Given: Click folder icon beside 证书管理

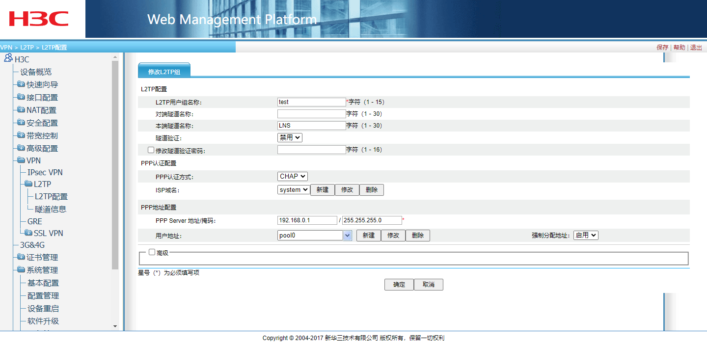Looking at the screenshot, I should 21,257.
